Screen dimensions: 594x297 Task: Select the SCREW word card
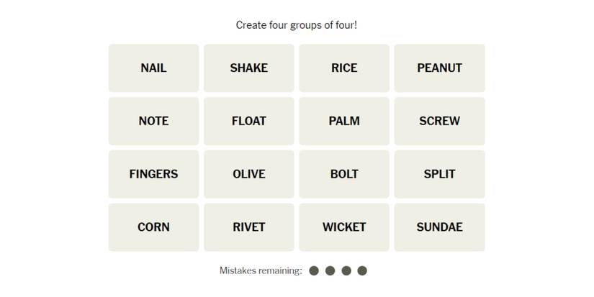tap(439, 121)
